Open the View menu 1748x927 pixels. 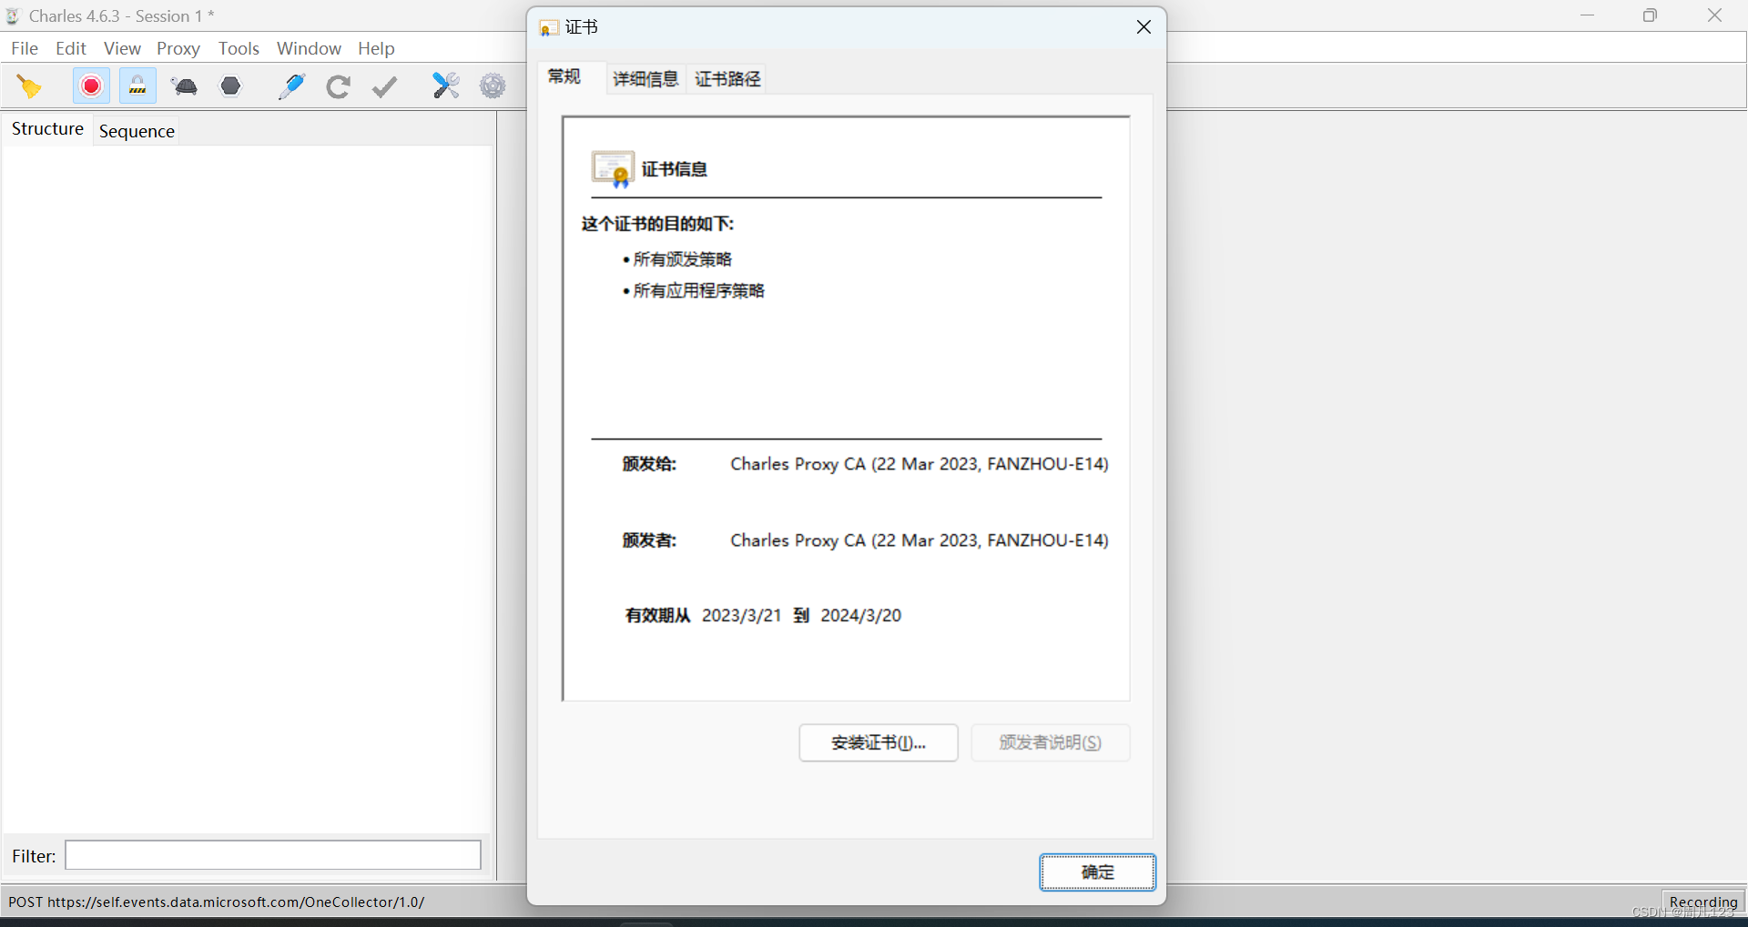coord(122,48)
